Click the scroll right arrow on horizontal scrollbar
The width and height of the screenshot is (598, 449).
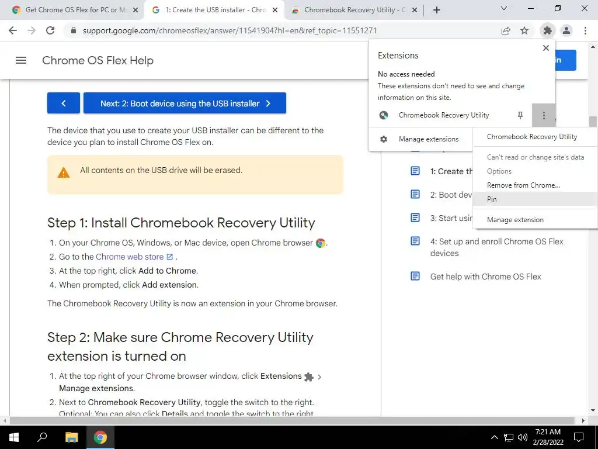(x=583, y=420)
